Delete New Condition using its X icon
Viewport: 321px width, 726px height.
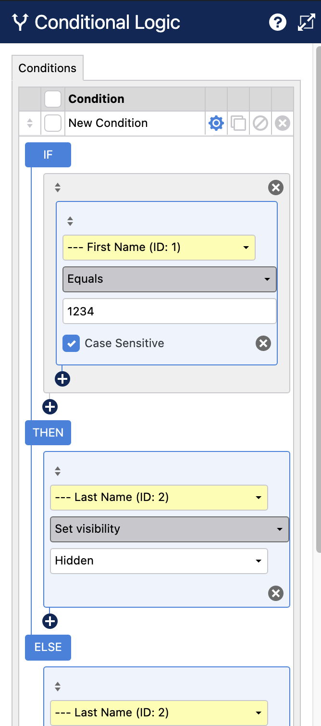click(282, 123)
